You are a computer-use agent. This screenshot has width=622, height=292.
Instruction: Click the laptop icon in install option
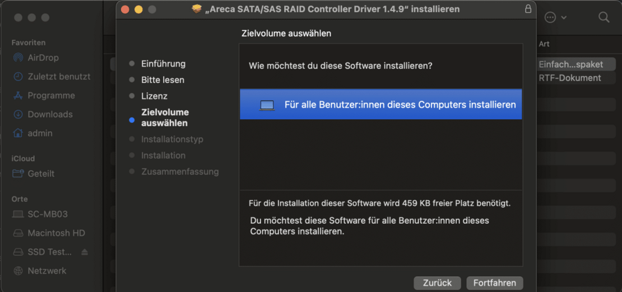pos(267,105)
